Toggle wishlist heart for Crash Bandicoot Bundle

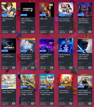[x=33, y=100]
